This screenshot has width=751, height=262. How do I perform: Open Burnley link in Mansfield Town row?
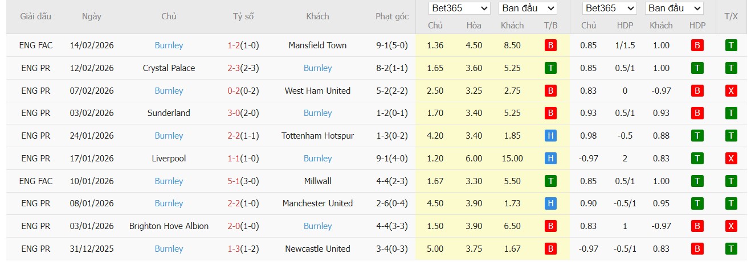coord(169,45)
